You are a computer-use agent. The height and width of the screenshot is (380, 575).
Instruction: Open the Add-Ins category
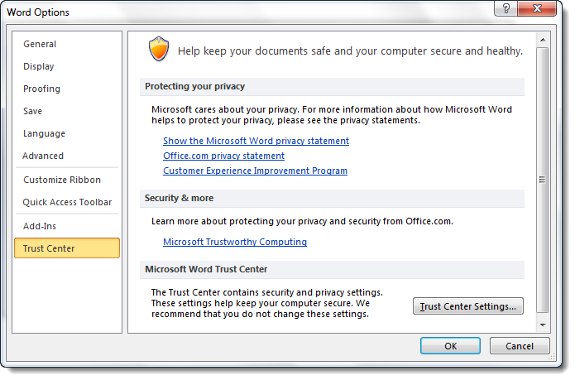[40, 226]
